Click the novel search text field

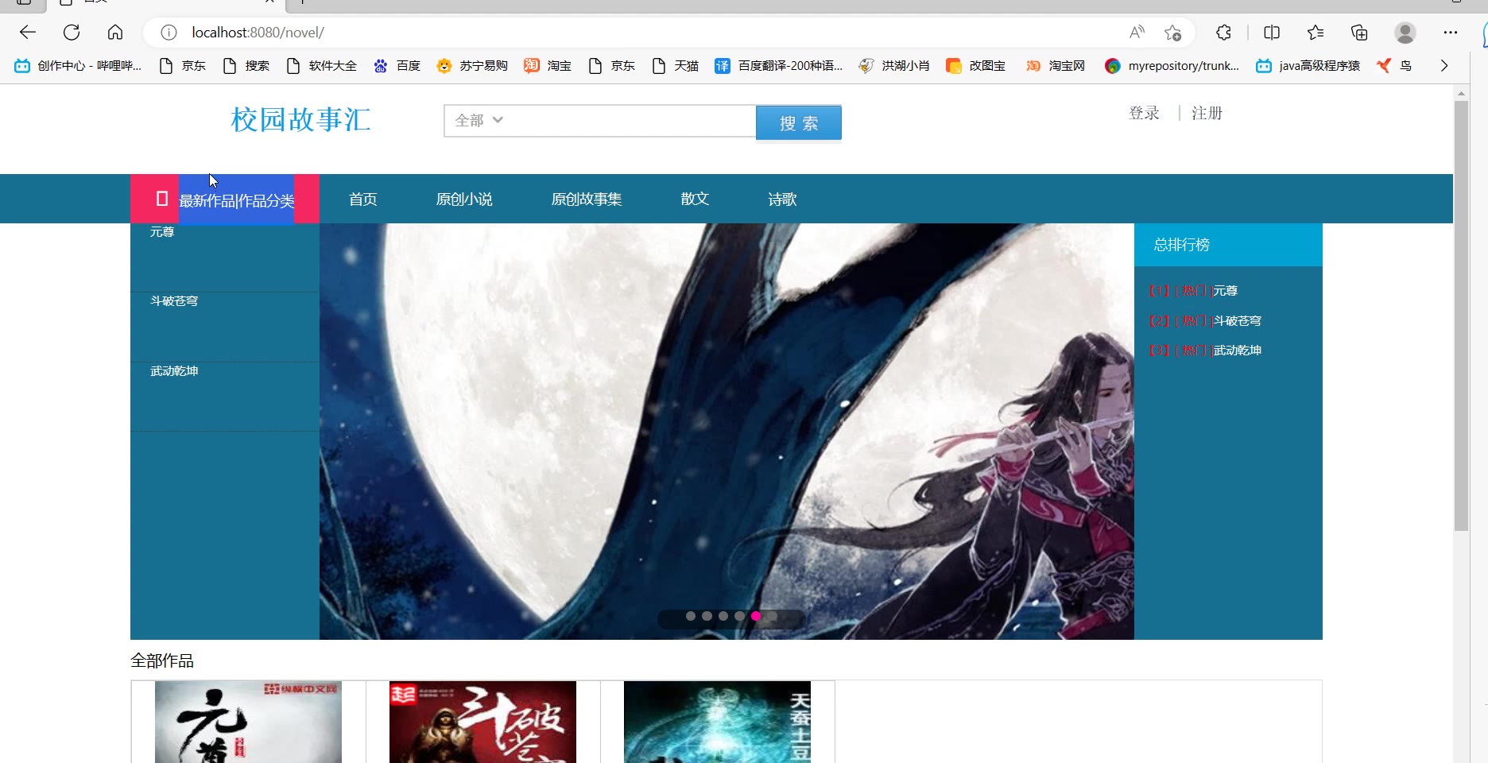pyautogui.click(x=631, y=121)
